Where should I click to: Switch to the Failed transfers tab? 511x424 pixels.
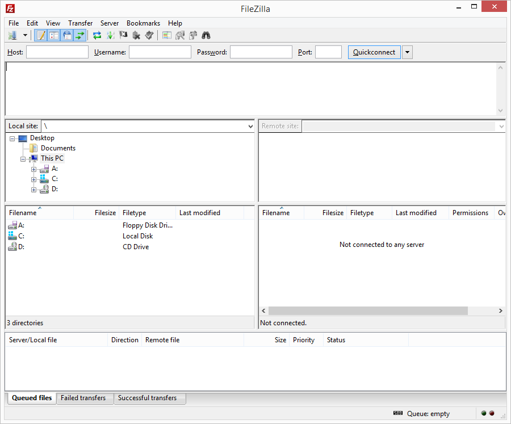click(x=84, y=398)
